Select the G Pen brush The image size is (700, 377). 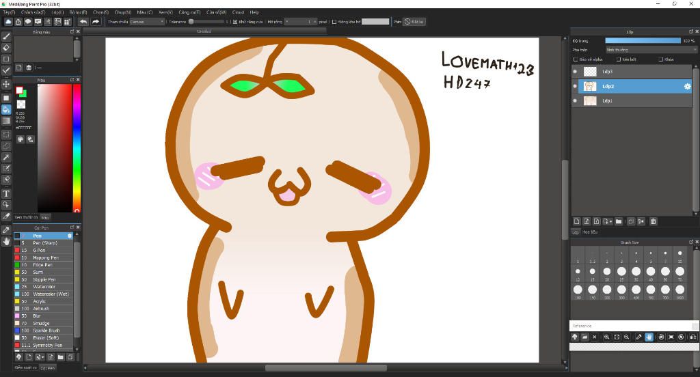43,250
